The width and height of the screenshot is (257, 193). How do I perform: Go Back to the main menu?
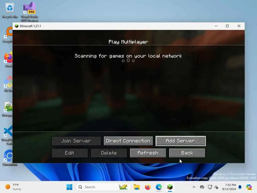point(187,153)
